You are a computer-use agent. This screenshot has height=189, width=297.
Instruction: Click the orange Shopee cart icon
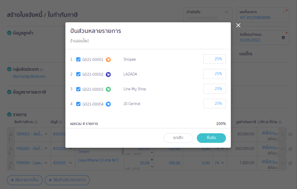coord(108,59)
